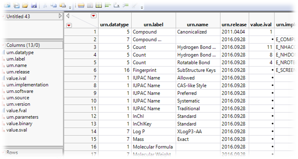Click the Cut scissors icon
The height and width of the screenshot is (159, 298).
coord(45,5)
